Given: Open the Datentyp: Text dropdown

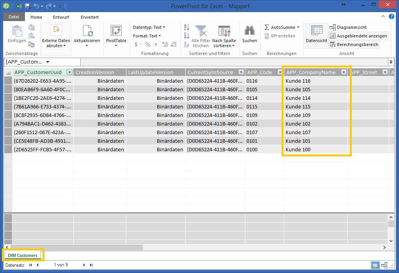Looking at the screenshot, I should pyautogui.click(x=149, y=27).
